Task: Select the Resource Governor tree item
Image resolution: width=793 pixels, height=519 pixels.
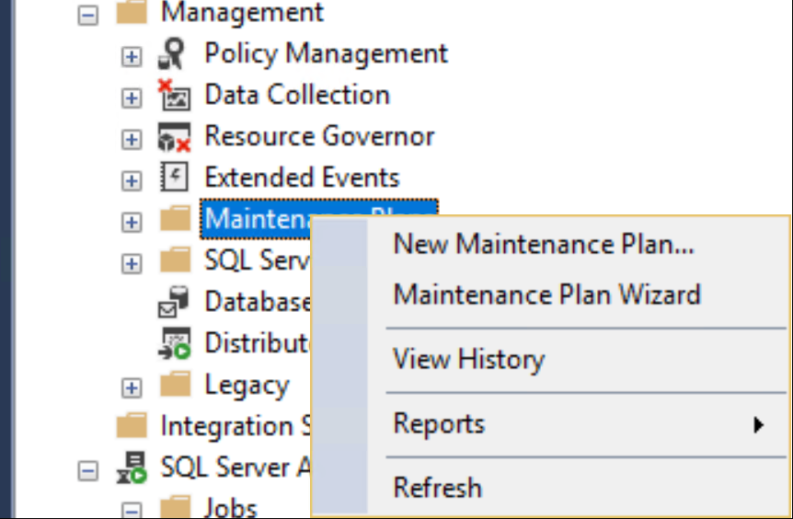Action: [x=319, y=136]
